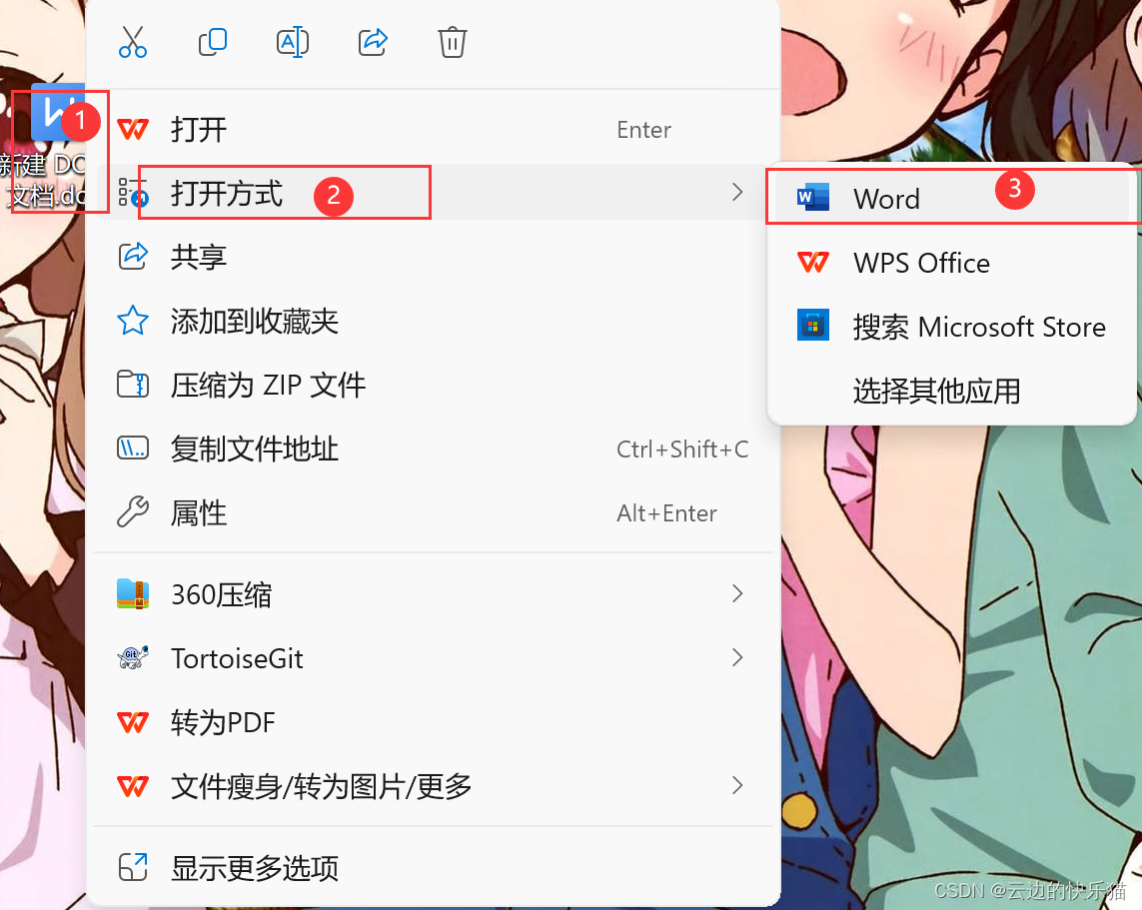This screenshot has width=1142, height=910.
Task: Select 转为PDF menu entry
Action: pos(434,723)
